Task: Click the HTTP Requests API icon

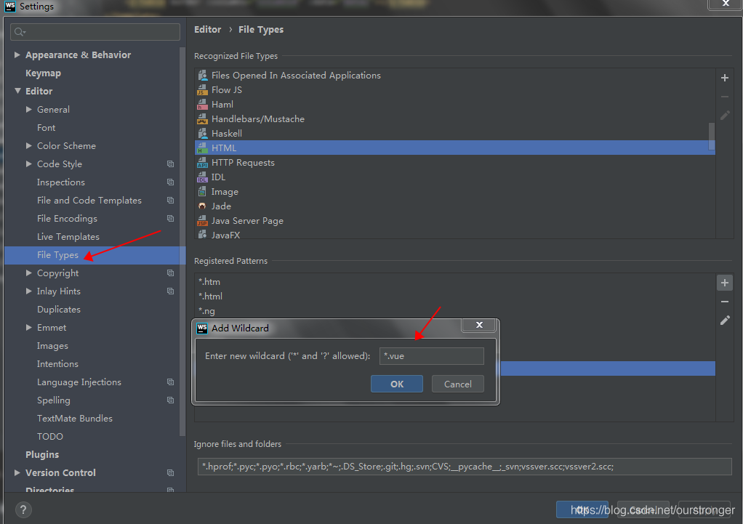Action: (x=202, y=163)
